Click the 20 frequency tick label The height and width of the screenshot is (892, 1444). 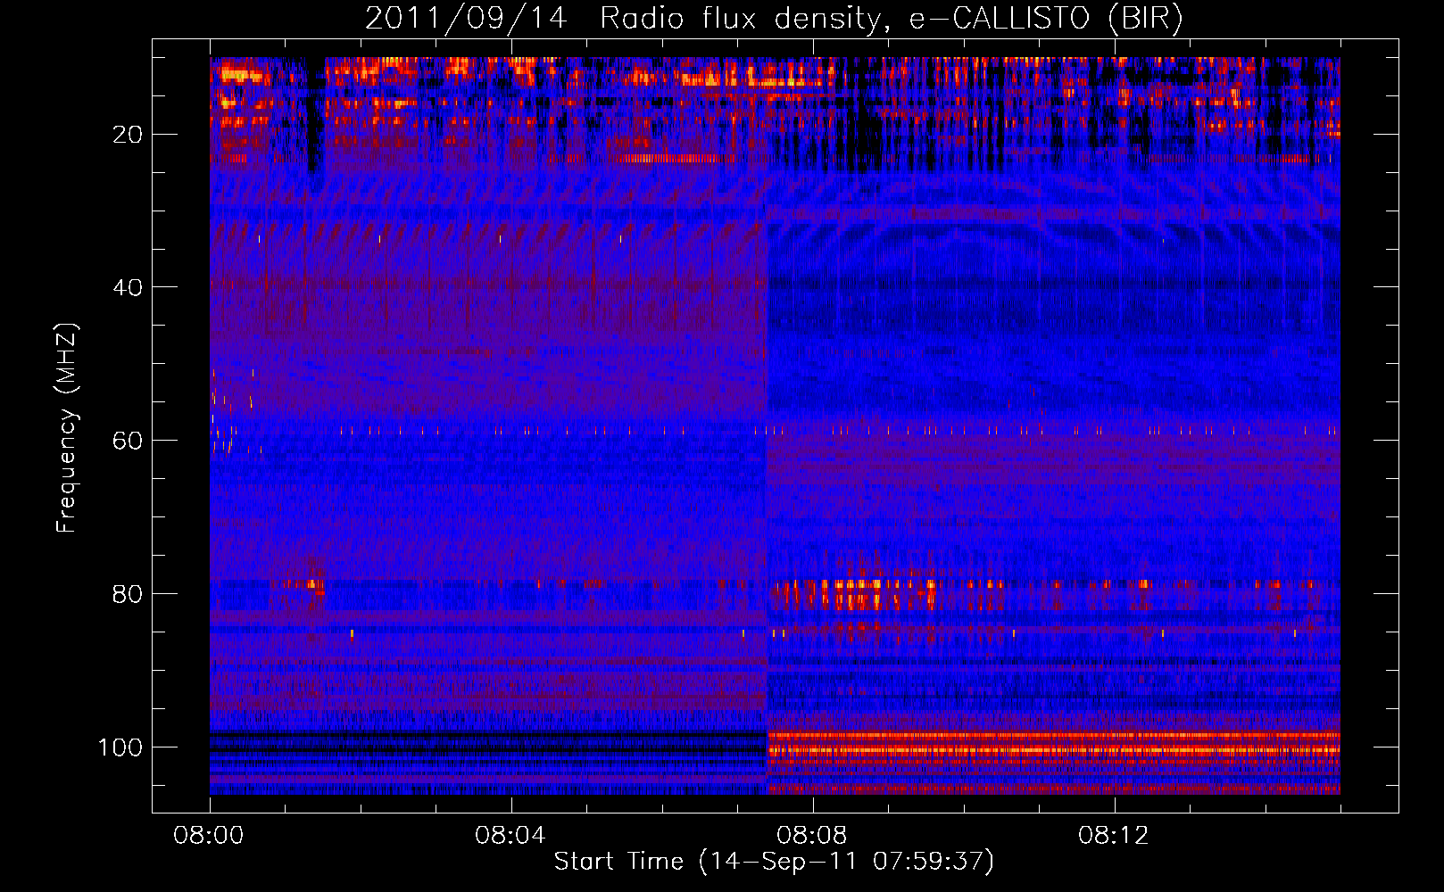(128, 135)
